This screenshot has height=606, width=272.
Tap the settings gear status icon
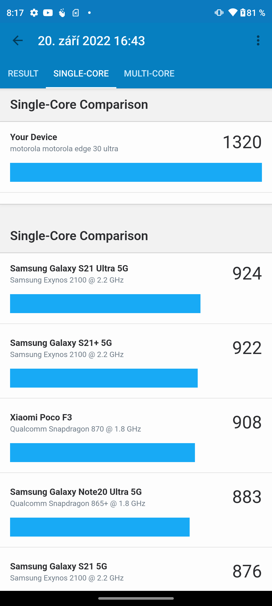tap(34, 13)
